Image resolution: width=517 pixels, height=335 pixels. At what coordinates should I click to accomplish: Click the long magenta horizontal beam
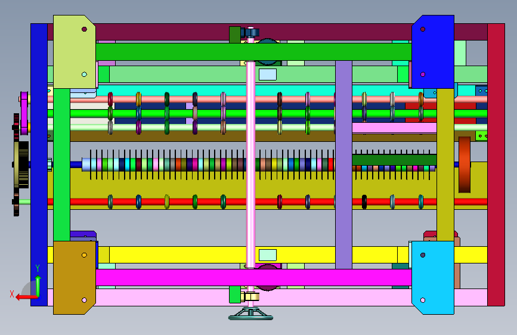253,278
